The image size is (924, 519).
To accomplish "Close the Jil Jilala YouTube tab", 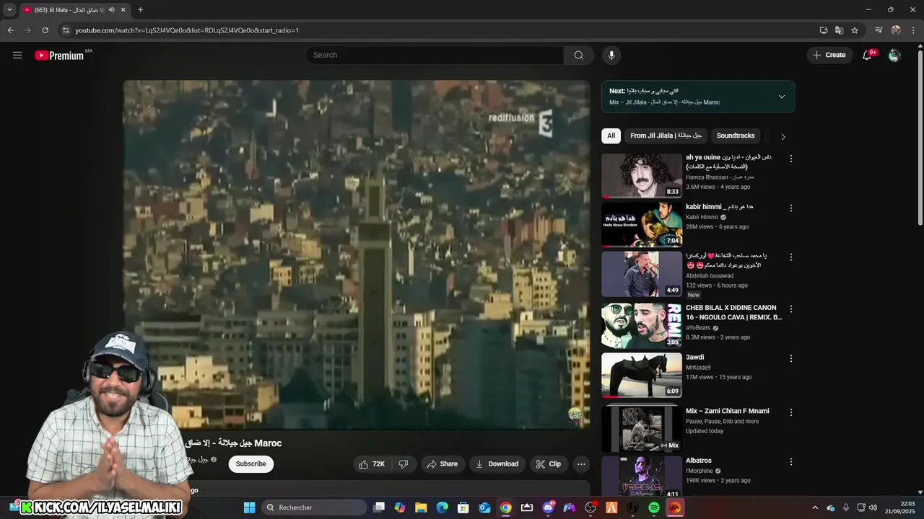I will 123,9.
